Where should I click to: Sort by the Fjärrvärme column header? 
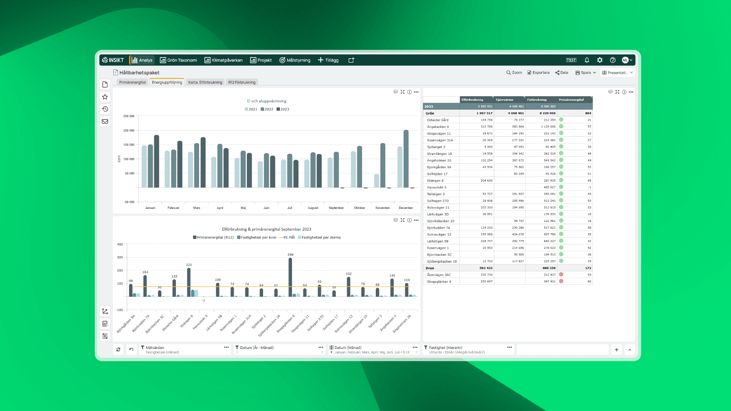(509, 100)
